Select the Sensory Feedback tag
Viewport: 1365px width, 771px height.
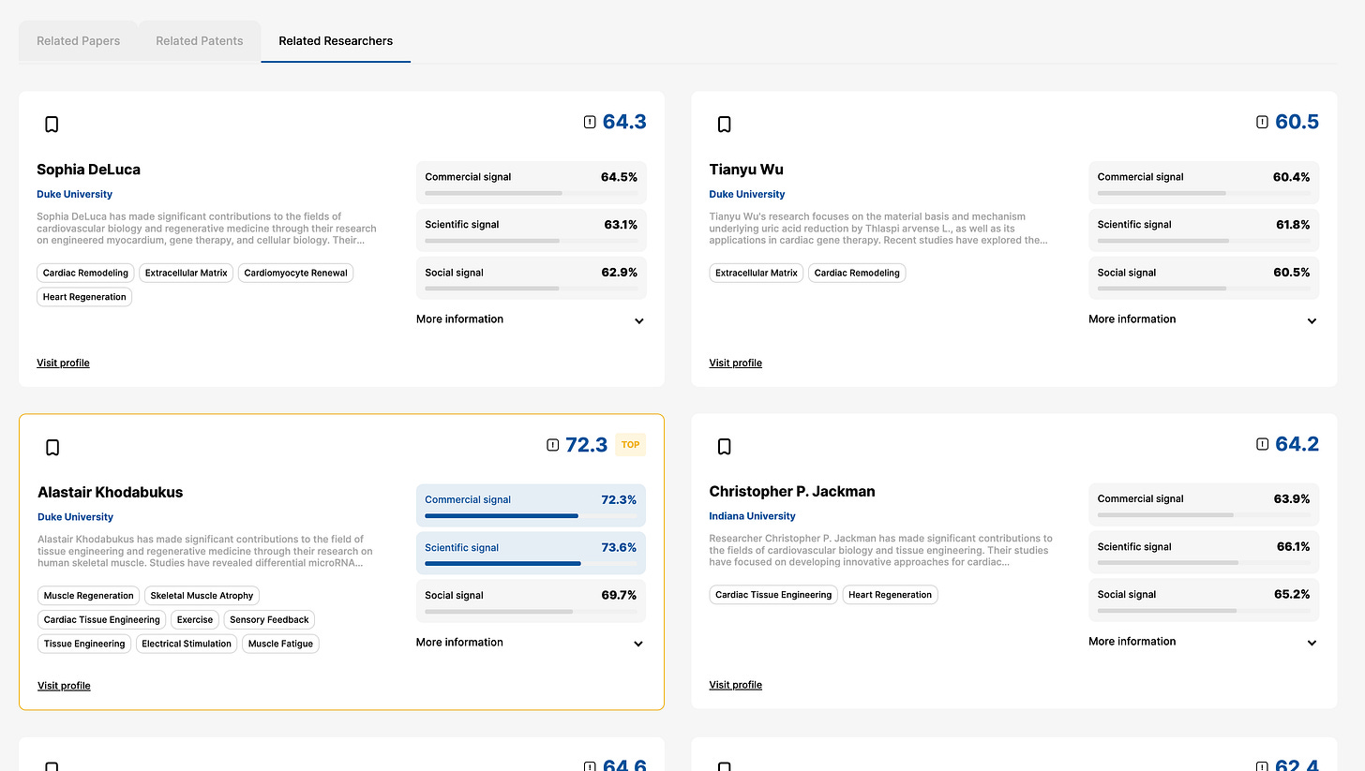pyautogui.click(x=269, y=620)
